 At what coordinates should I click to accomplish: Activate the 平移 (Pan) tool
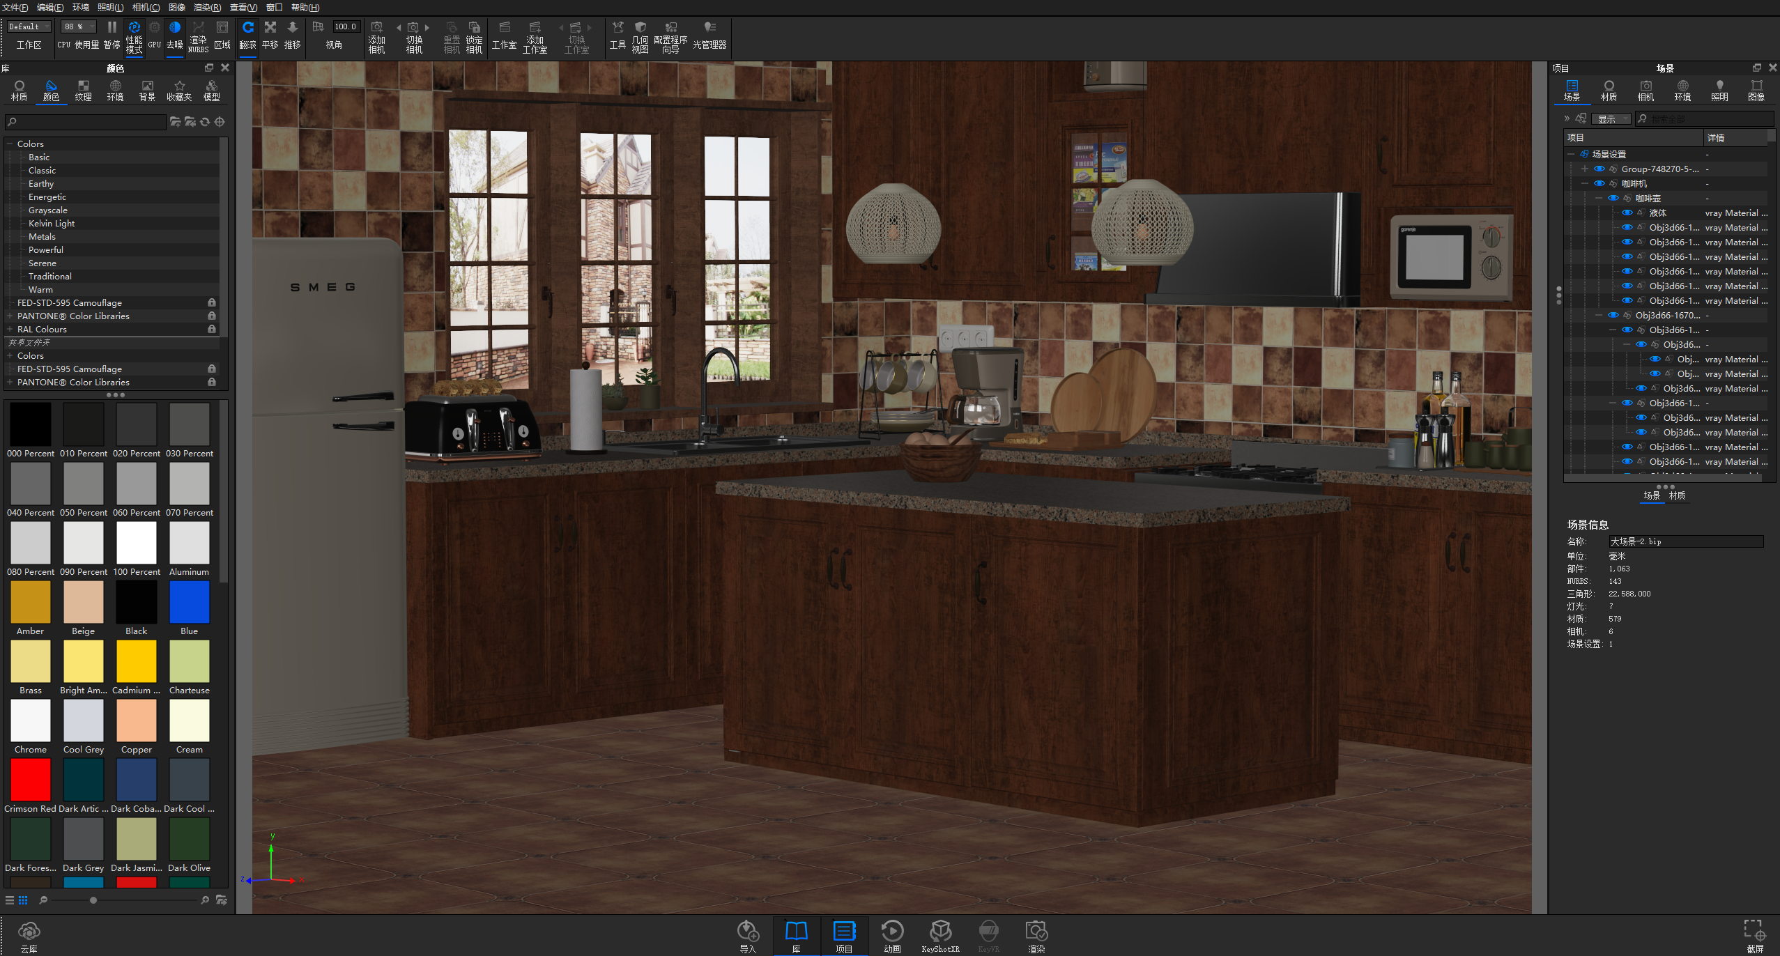pyautogui.click(x=270, y=36)
